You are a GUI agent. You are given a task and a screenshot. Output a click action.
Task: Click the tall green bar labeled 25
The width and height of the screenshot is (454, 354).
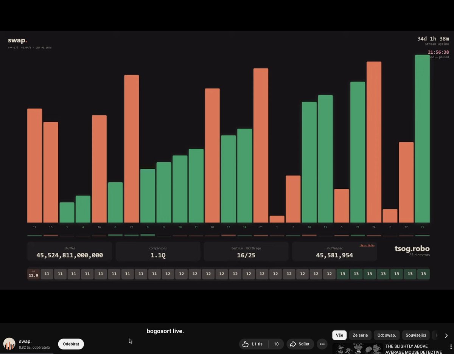click(422, 139)
